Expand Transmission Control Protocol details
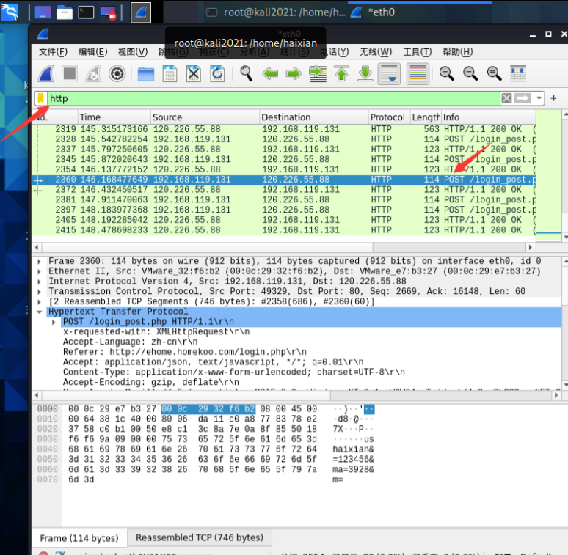This screenshot has width=568, height=555. tap(39, 292)
